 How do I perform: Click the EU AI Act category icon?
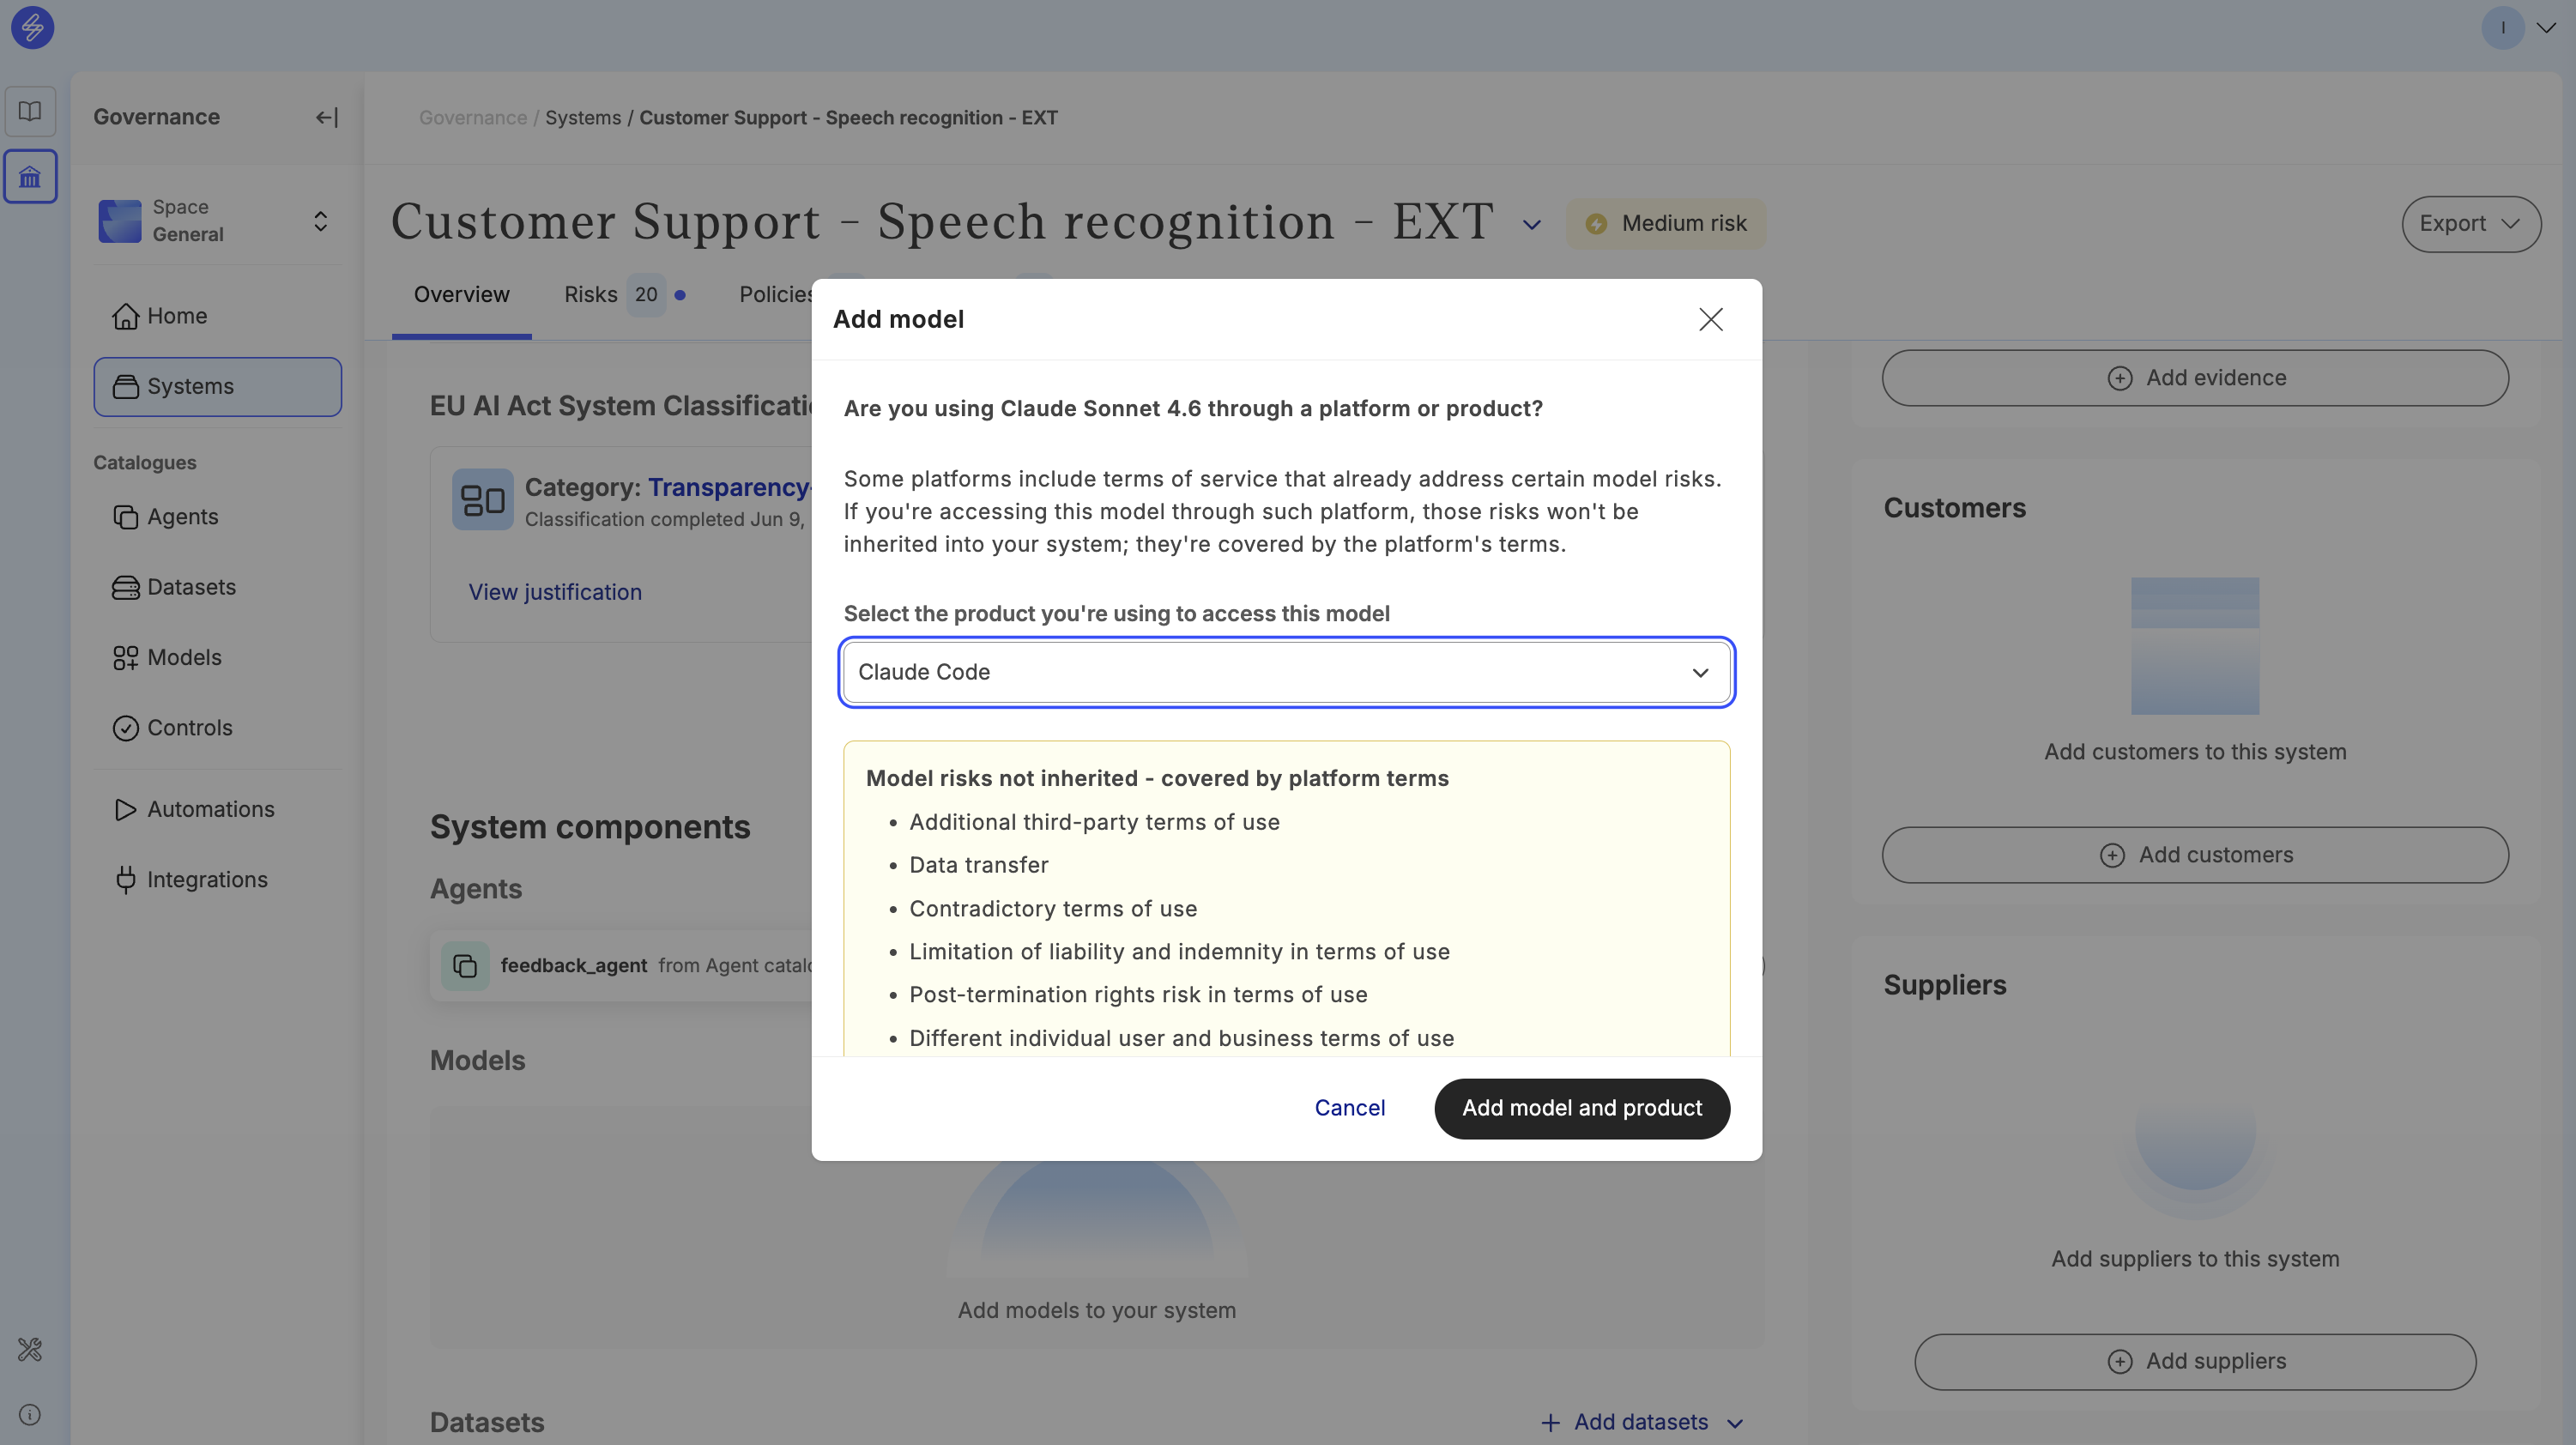click(x=482, y=500)
